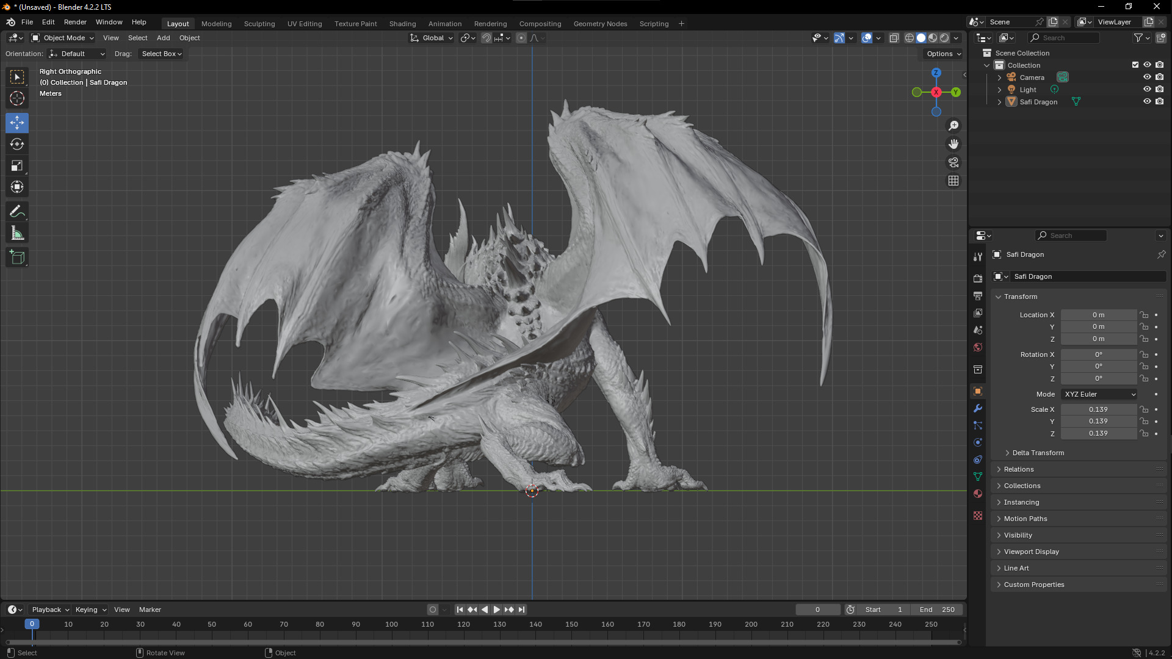
Task: Click the Pan view hand icon
Action: tap(953, 144)
